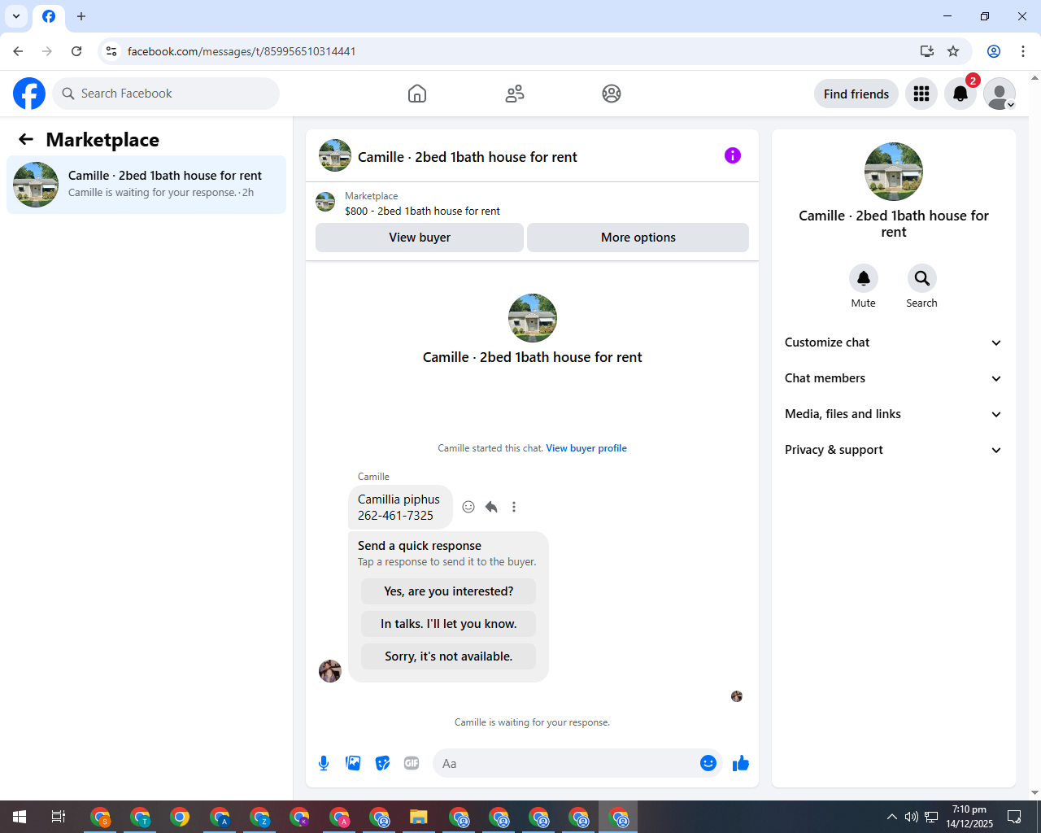Show hidden system tray icons
Screen dimensions: 1041x833
(892, 817)
